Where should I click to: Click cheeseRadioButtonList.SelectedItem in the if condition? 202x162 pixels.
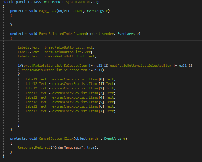[54, 70]
